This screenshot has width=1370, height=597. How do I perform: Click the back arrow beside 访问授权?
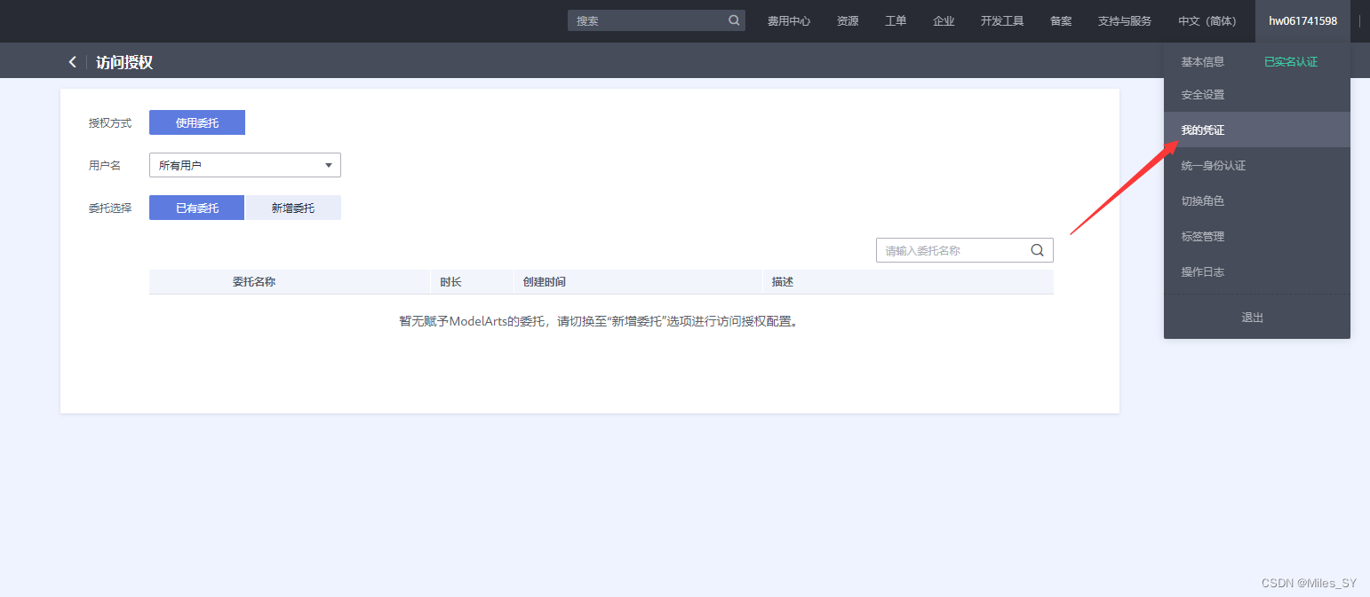(72, 62)
